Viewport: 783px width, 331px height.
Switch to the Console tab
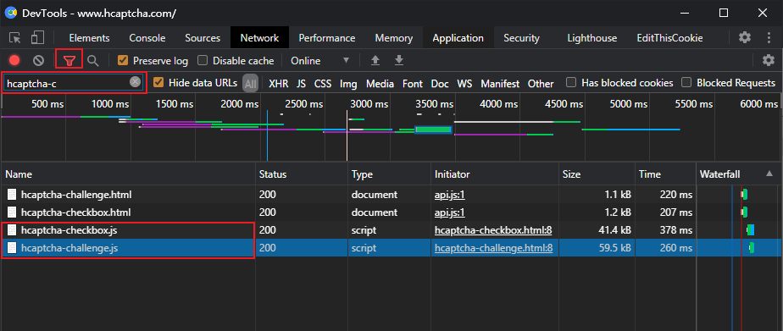tap(147, 38)
